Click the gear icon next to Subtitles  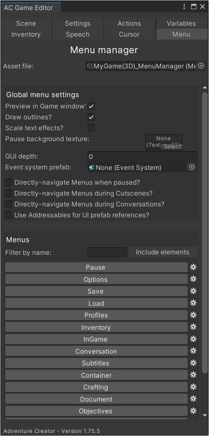[x=193, y=363]
